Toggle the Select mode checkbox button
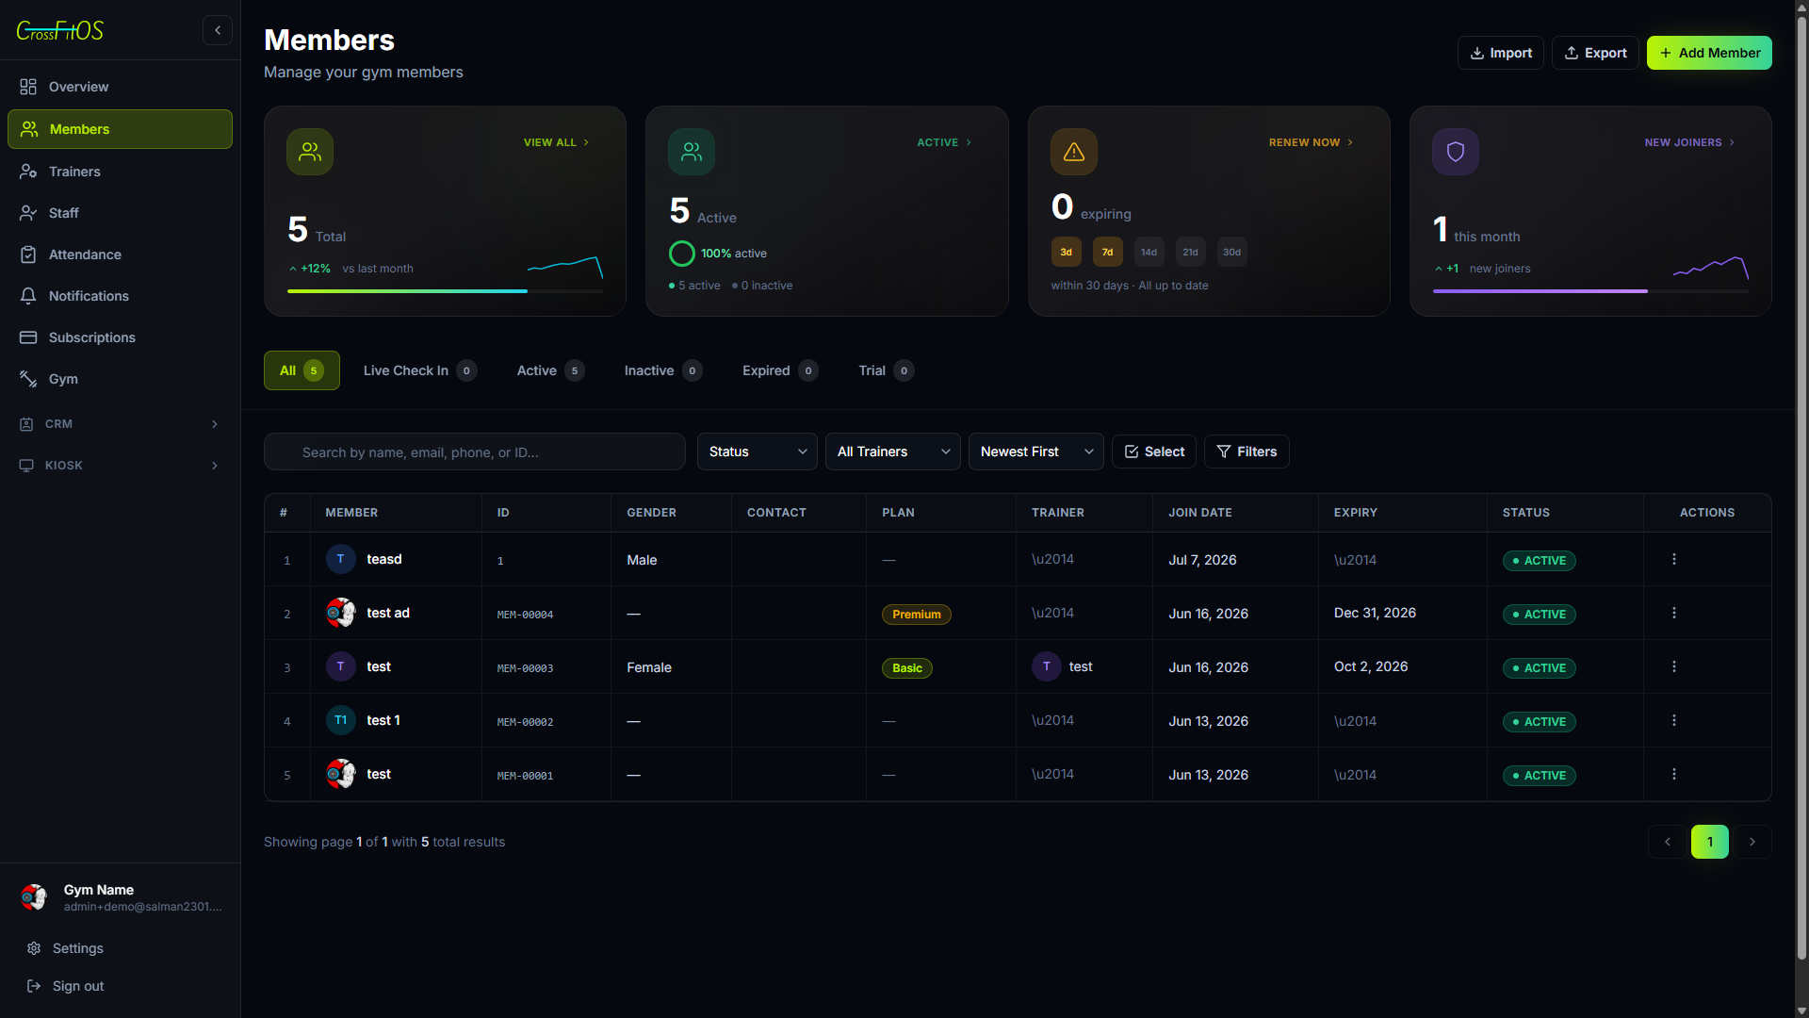1809x1018 pixels. pyautogui.click(x=1154, y=452)
